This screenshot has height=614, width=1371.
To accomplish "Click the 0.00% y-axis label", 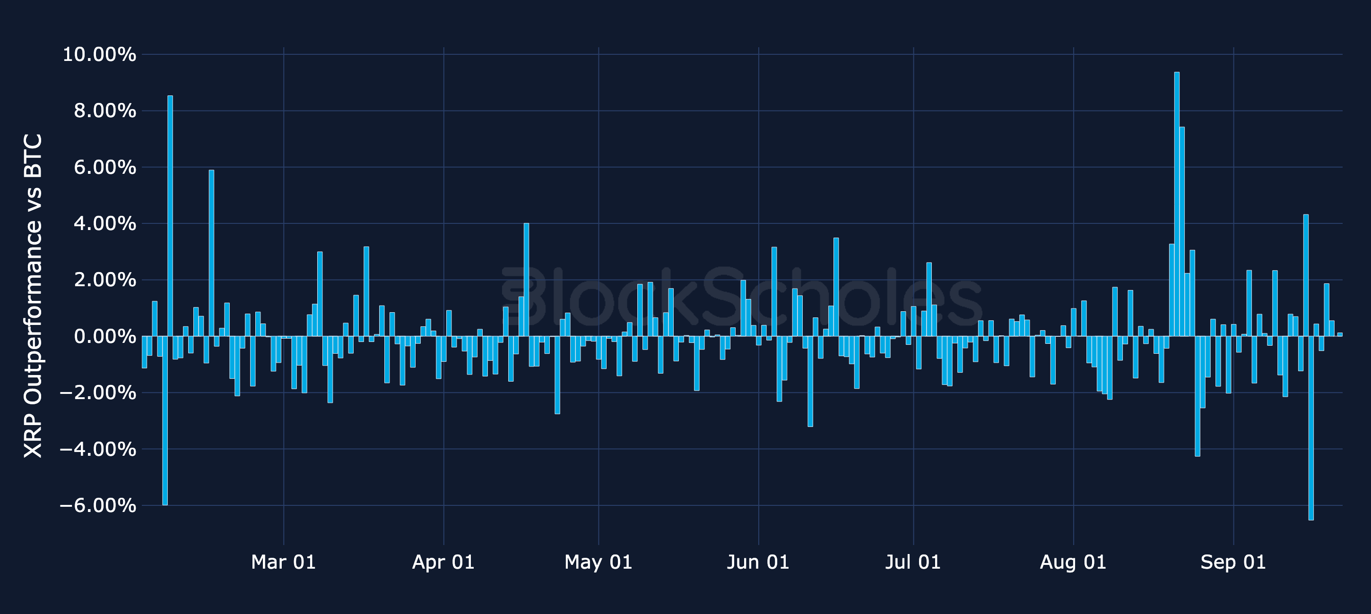I will tap(105, 336).
